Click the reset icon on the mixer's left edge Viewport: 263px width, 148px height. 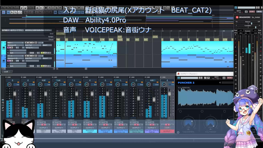pos(3,103)
